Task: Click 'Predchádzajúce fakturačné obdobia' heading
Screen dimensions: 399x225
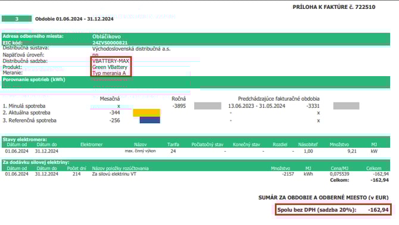Action: point(279,99)
